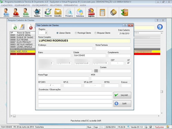Open the CADASTROS menu

pos(7,6)
